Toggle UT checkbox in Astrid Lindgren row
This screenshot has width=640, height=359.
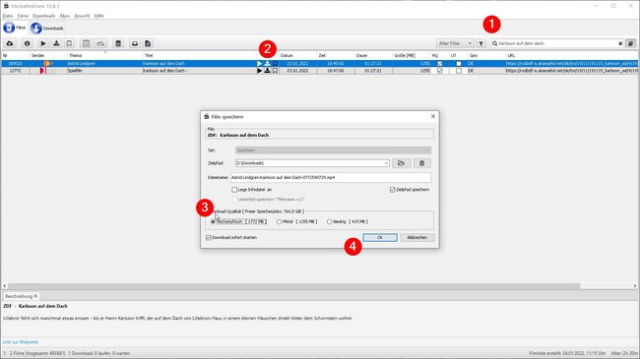click(x=459, y=64)
